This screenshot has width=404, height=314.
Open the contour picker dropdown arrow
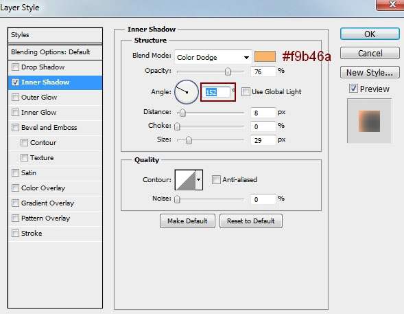tap(199, 180)
